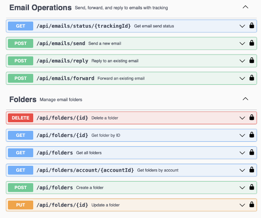Expand chevron for Send a new email
261x218 pixels.
[242, 44]
